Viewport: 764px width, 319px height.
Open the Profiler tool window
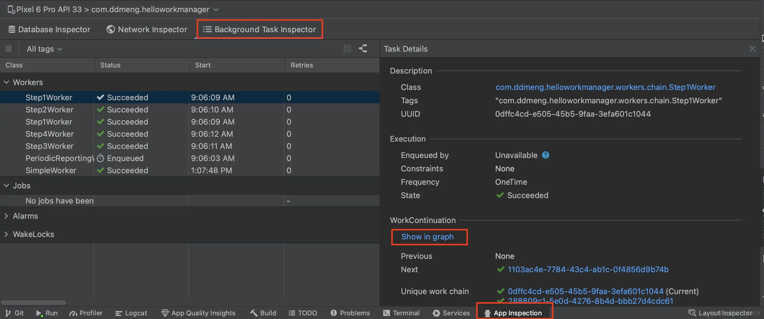click(x=86, y=313)
